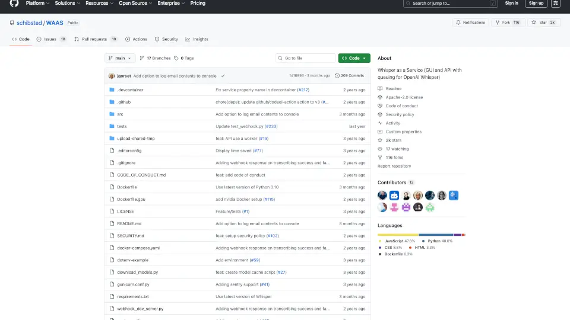This screenshot has width=570, height=320.
Task: Click the Python language blue dot
Action: click(423, 241)
